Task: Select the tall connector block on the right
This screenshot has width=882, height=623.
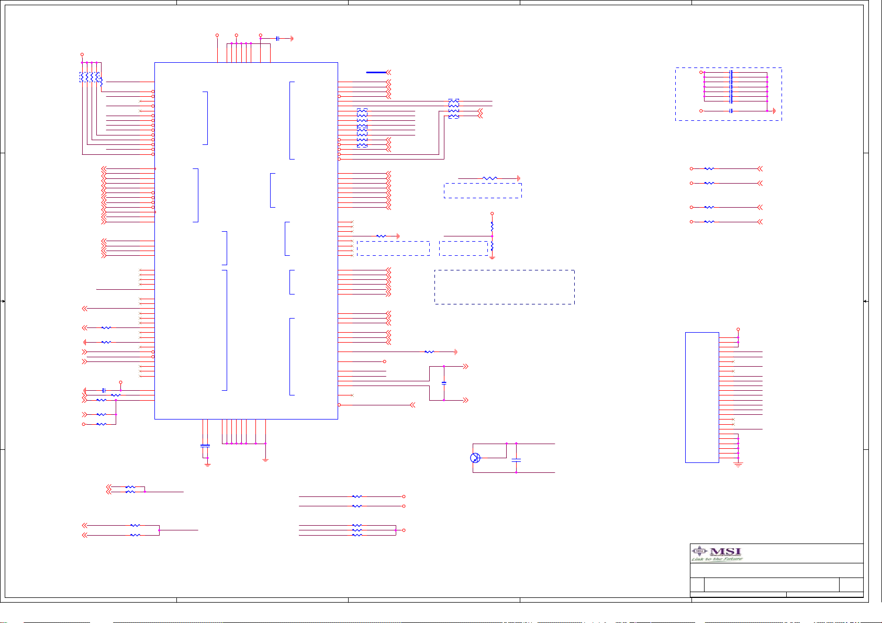Action: 702,398
